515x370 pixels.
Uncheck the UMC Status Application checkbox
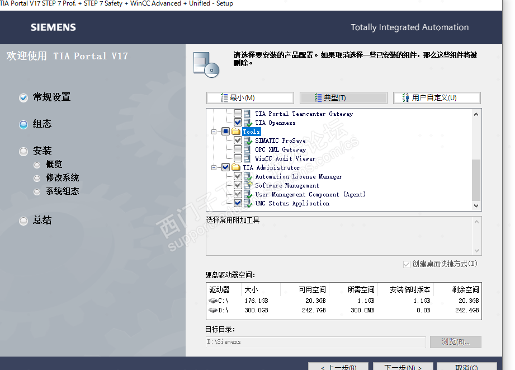pos(238,203)
